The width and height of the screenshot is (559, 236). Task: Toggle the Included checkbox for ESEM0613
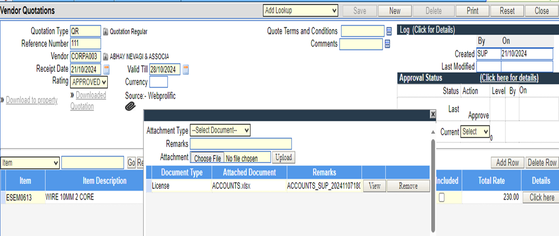(442, 197)
